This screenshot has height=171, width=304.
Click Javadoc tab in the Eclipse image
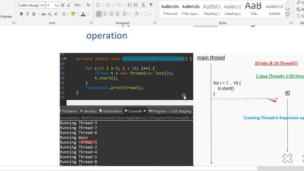(88, 111)
